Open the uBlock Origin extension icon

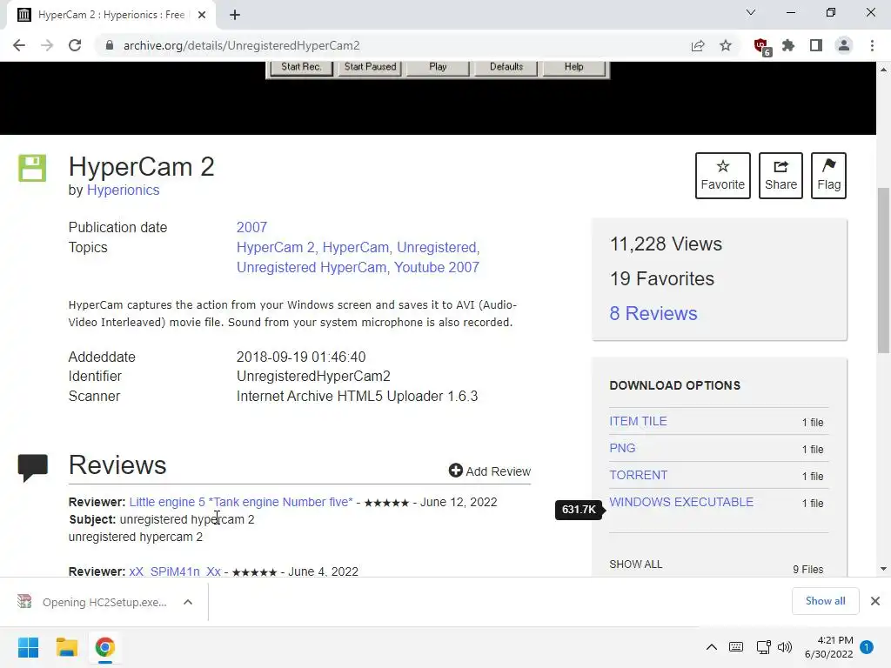761,46
